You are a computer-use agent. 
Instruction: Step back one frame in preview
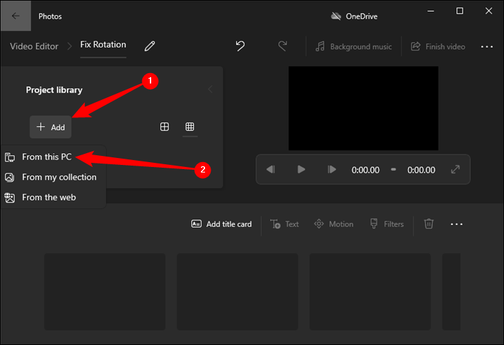271,169
